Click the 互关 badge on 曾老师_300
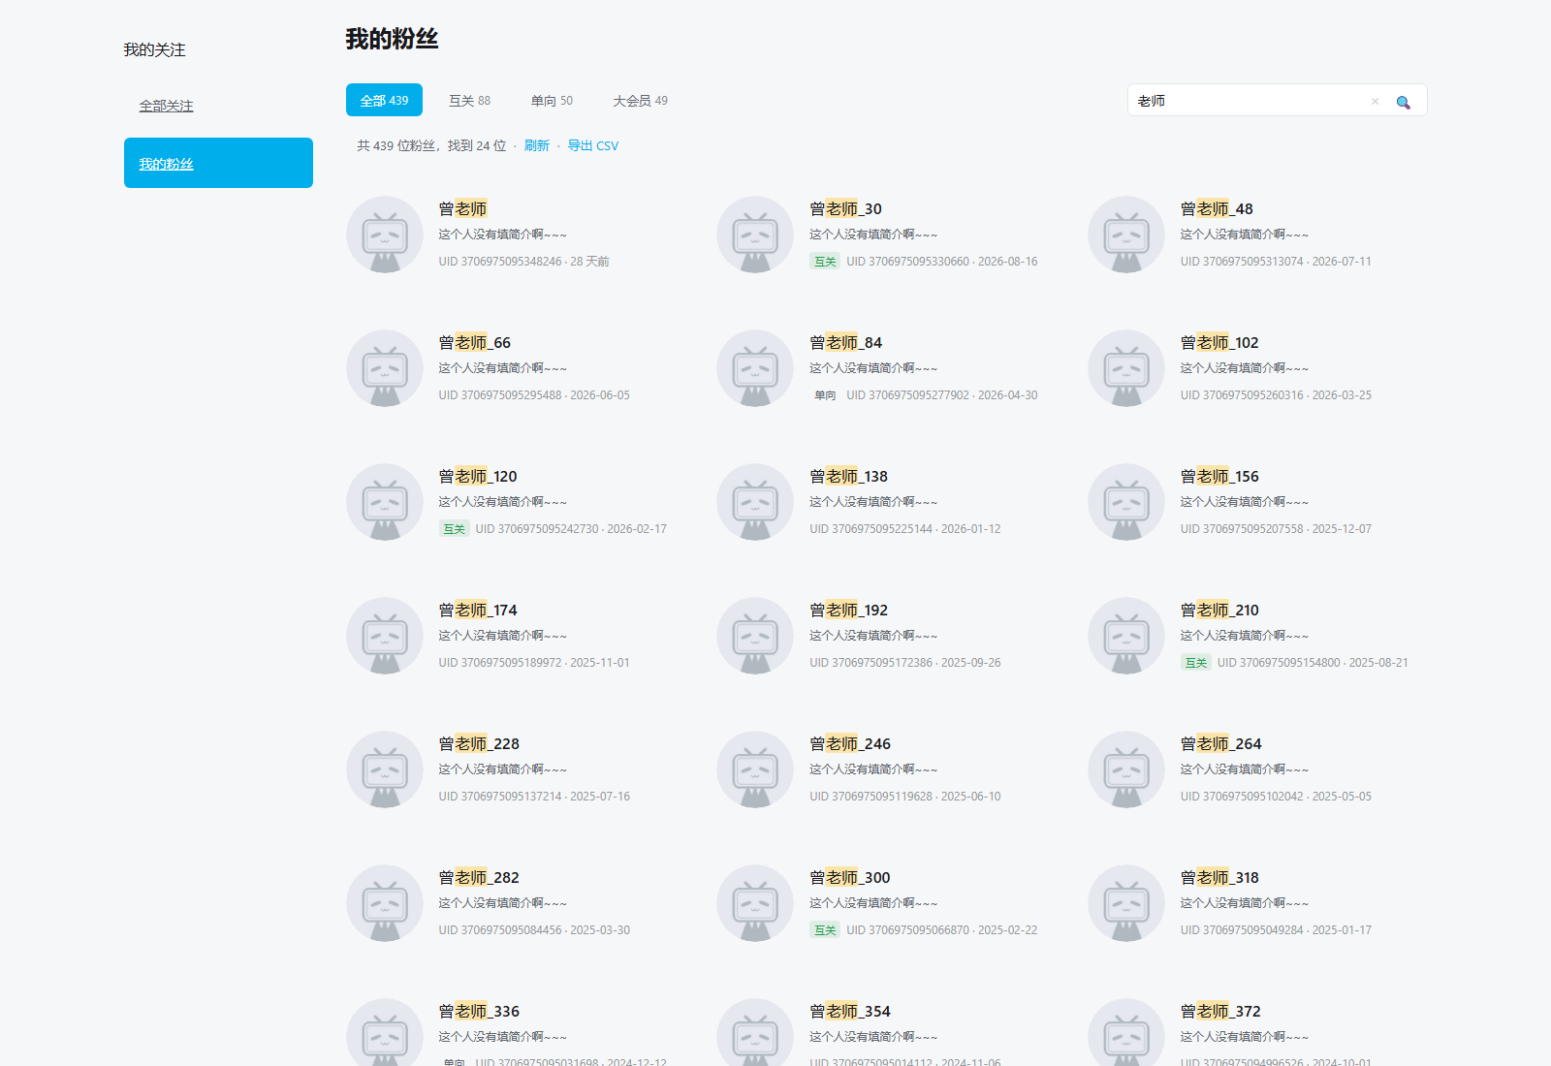Image resolution: width=1551 pixels, height=1066 pixels. pyautogui.click(x=825, y=930)
